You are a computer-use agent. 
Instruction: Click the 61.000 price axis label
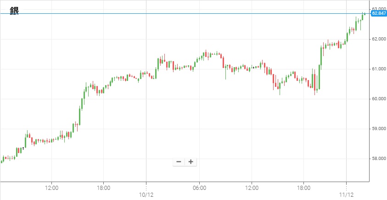[x=378, y=69]
